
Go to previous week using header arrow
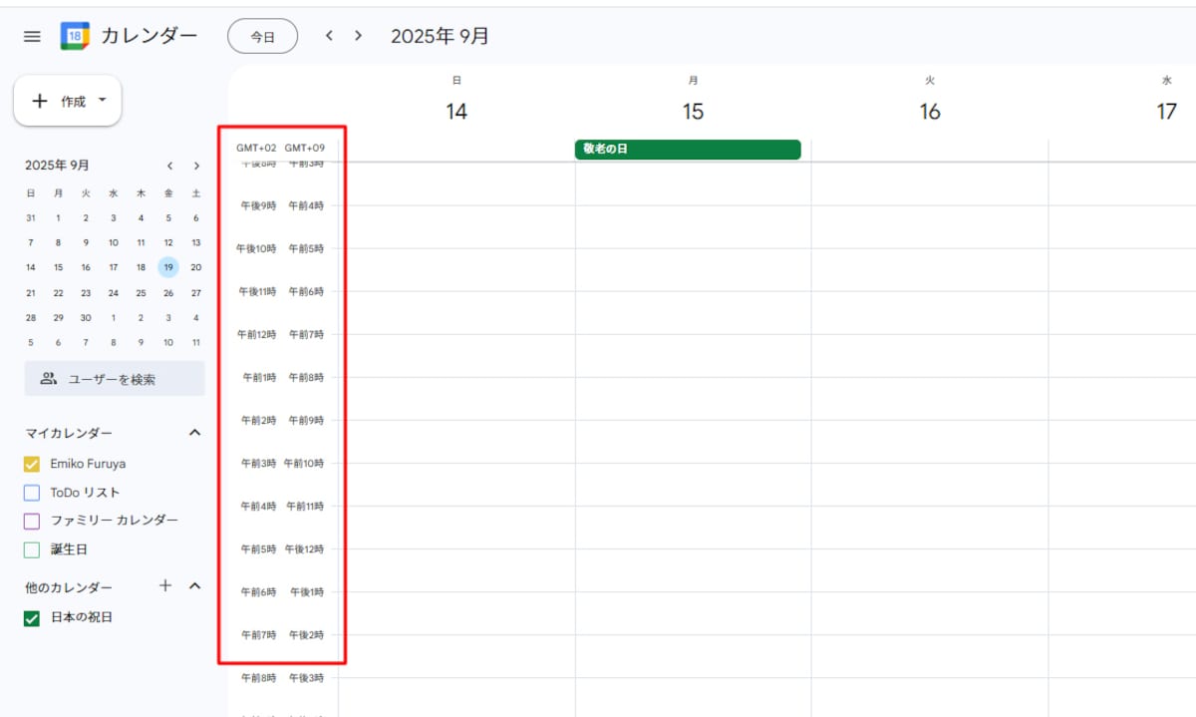click(x=329, y=36)
